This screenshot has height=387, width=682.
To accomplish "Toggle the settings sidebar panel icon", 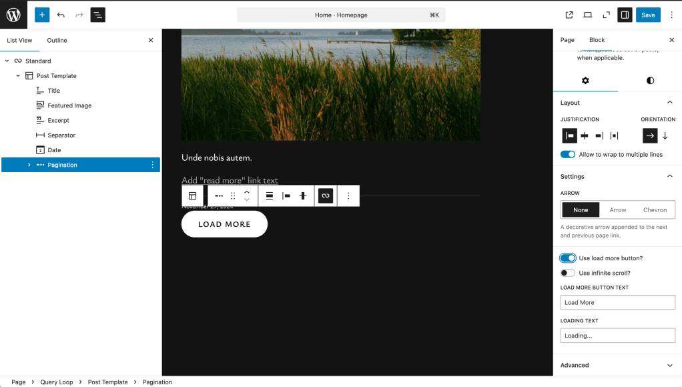I will [x=625, y=15].
